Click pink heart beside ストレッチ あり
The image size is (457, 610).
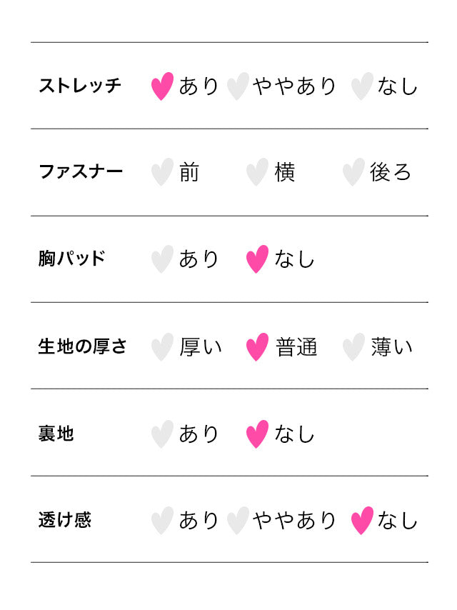162,86
